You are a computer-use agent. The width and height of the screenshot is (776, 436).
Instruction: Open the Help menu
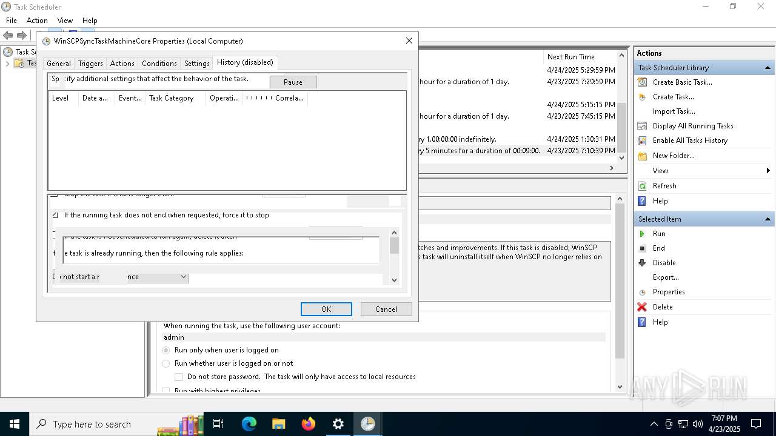(90, 21)
